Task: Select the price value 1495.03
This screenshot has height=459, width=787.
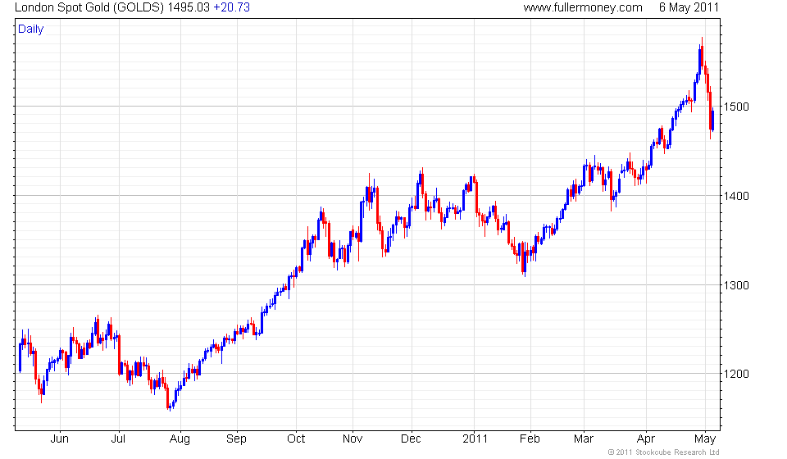Action: coord(189,7)
